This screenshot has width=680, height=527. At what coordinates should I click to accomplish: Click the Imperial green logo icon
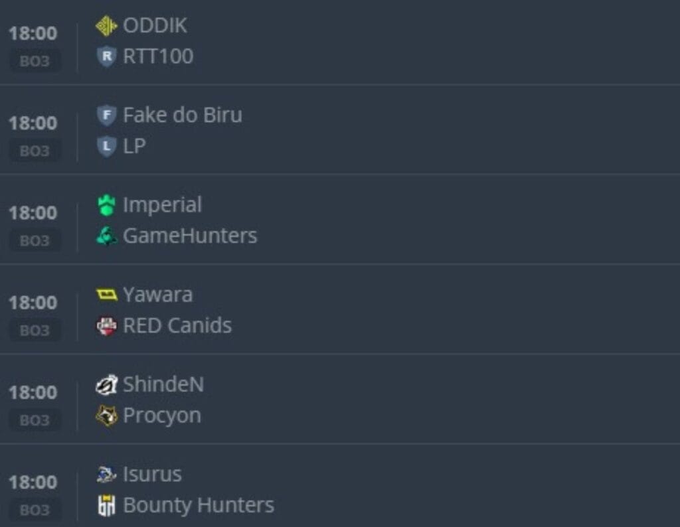click(x=106, y=205)
